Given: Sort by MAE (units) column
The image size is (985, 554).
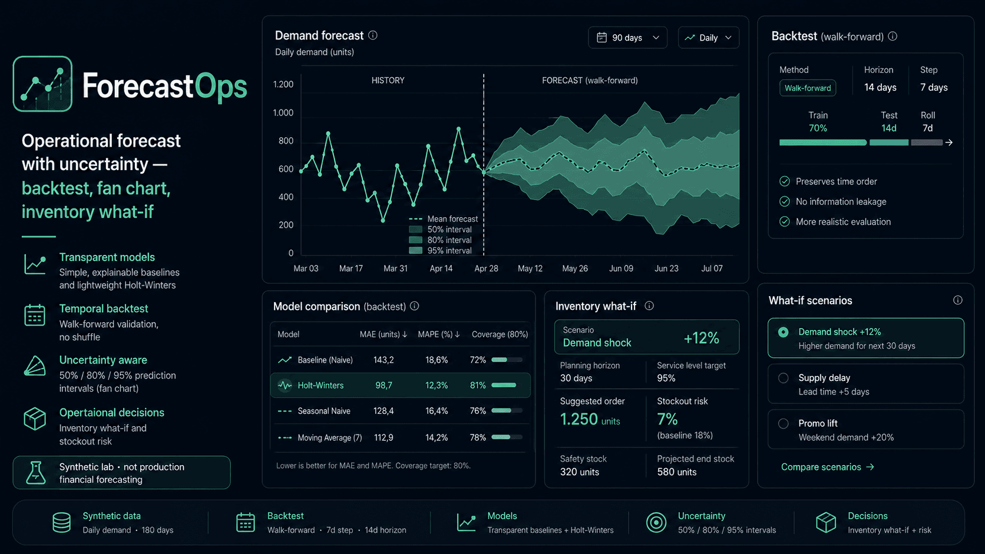Looking at the screenshot, I should [384, 334].
